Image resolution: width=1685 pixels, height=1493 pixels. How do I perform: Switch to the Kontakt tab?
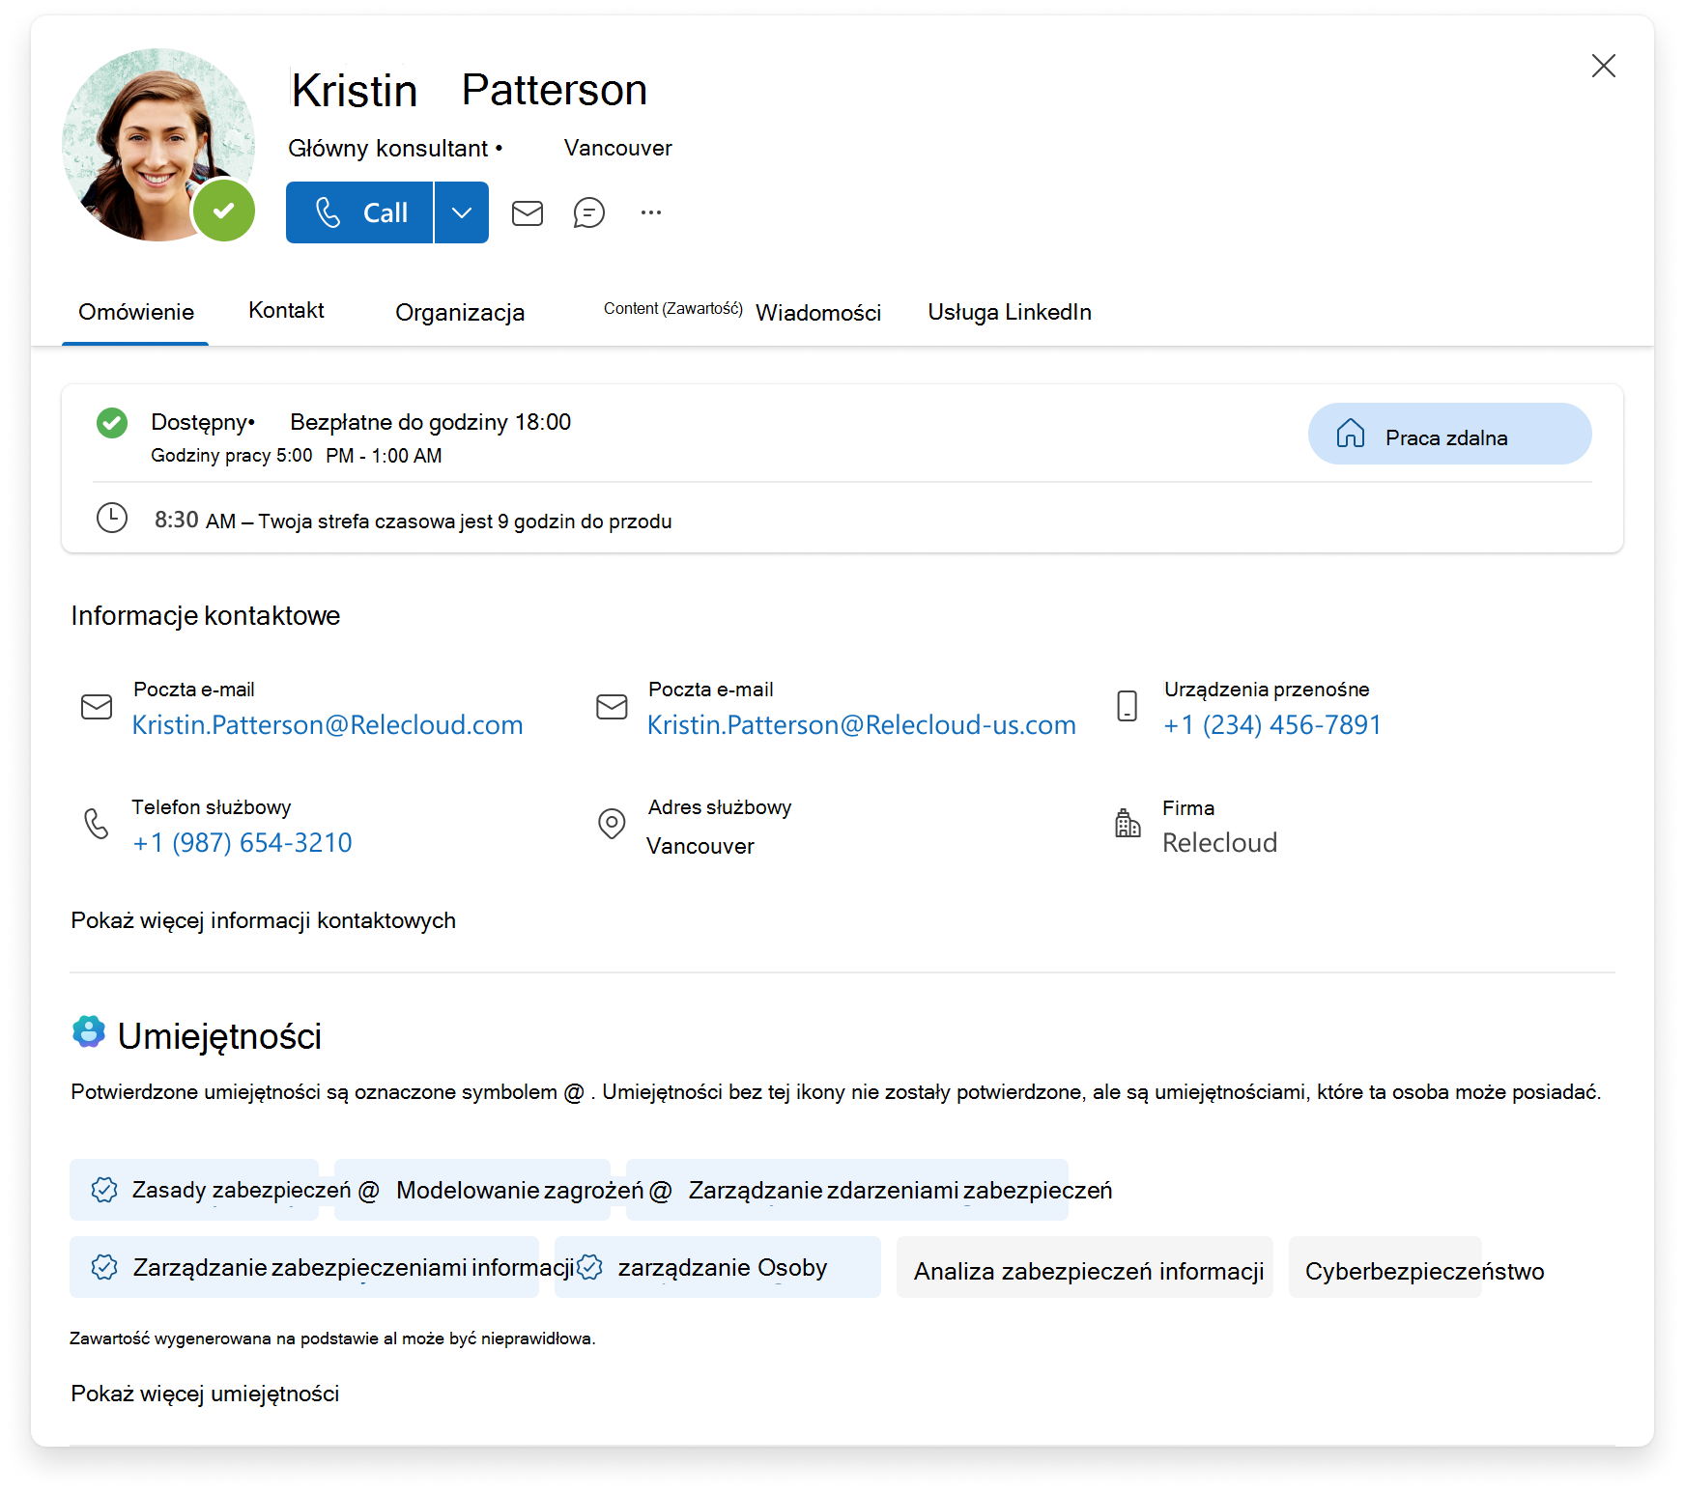click(x=286, y=310)
